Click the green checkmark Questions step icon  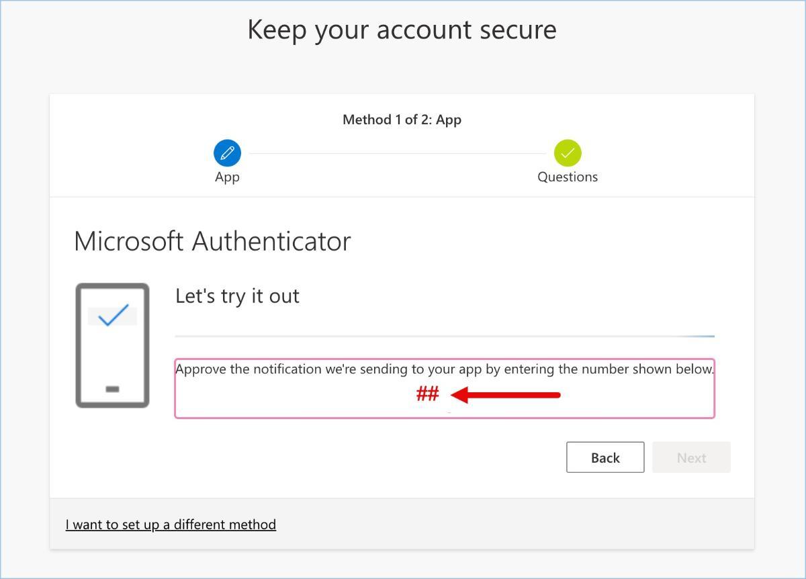568,153
